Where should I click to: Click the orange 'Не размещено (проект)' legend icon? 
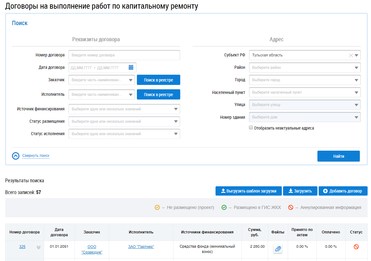click(x=157, y=207)
